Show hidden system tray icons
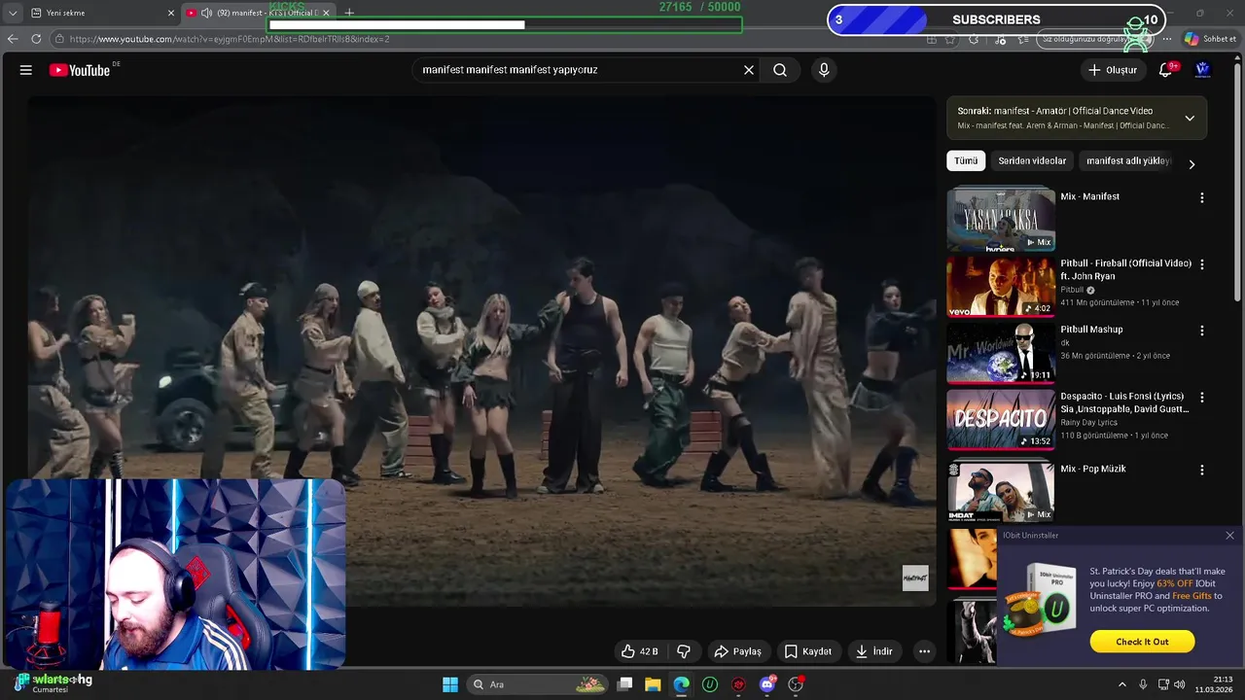 (1121, 684)
